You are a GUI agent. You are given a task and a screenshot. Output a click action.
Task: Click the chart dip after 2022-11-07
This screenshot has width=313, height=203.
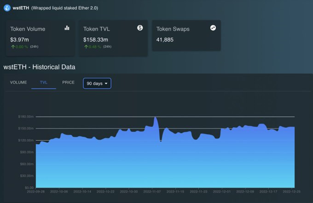161,141
